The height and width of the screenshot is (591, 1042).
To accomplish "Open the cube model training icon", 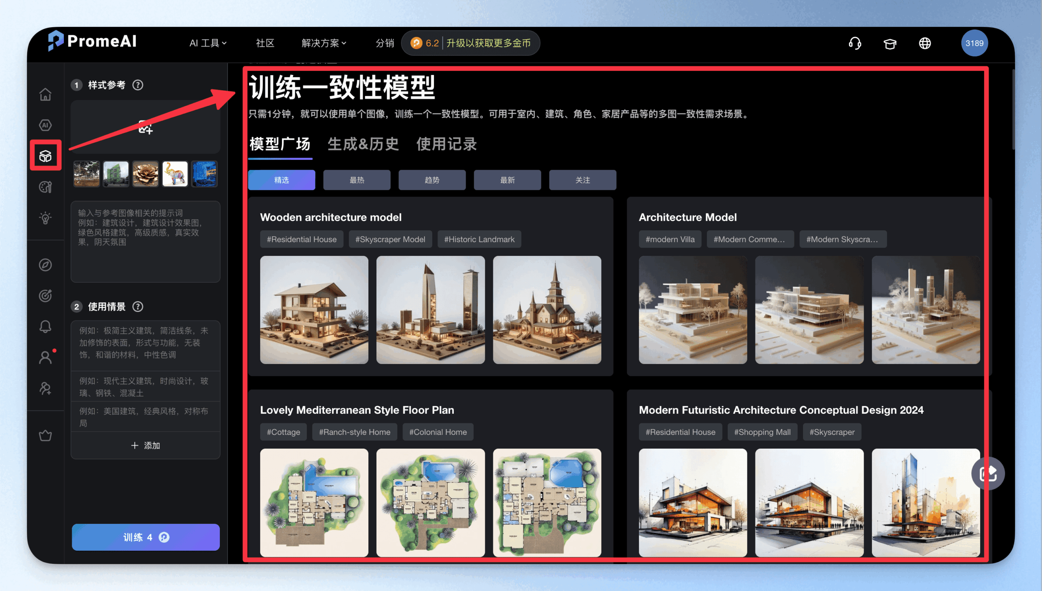I will 45,156.
